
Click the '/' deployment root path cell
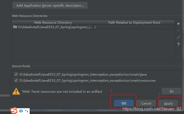[134, 27]
